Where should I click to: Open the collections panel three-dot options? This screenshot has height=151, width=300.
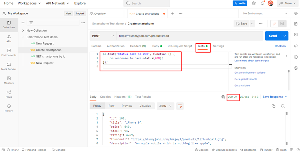83,23
